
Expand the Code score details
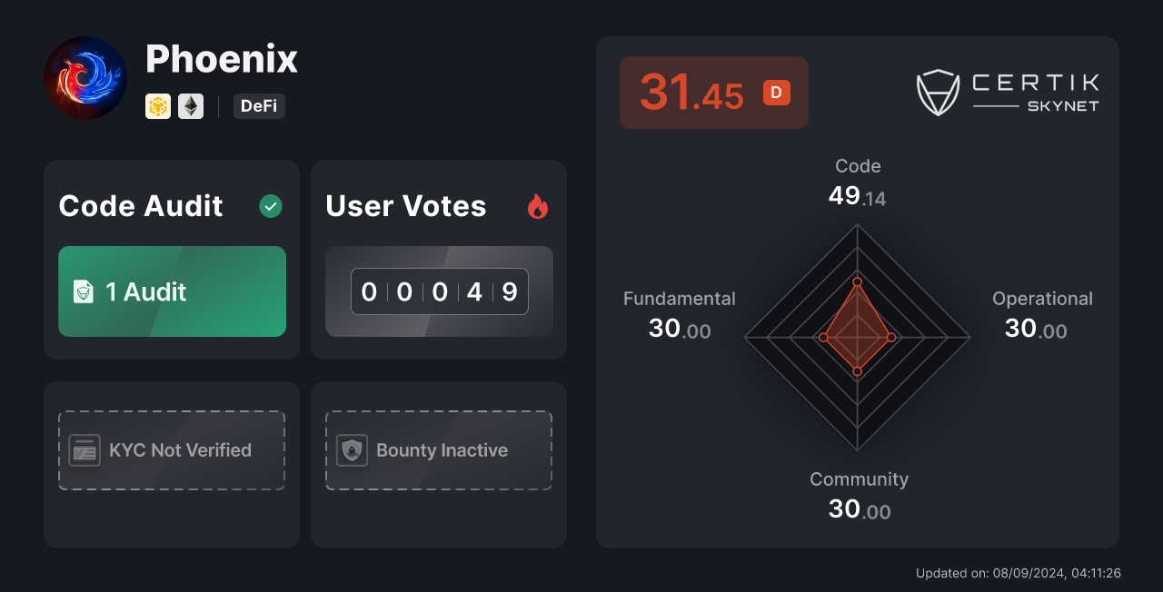(x=858, y=182)
